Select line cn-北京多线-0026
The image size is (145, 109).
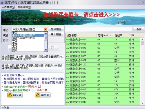point(103,44)
